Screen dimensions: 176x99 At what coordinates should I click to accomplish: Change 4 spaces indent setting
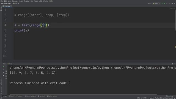pos(151,98)
